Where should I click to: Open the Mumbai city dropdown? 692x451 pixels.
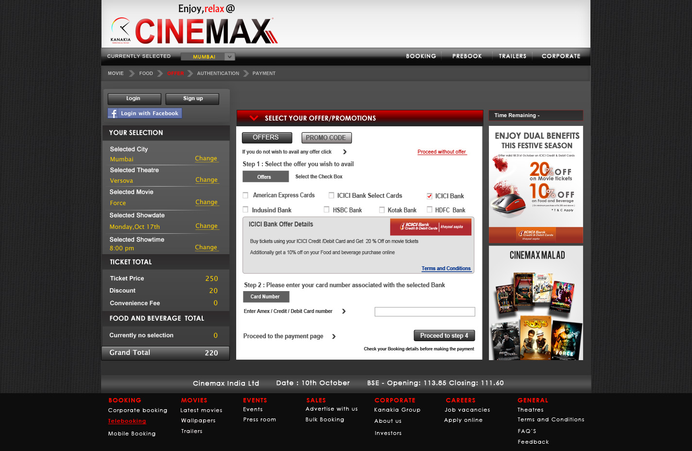[x=208, y=56]
